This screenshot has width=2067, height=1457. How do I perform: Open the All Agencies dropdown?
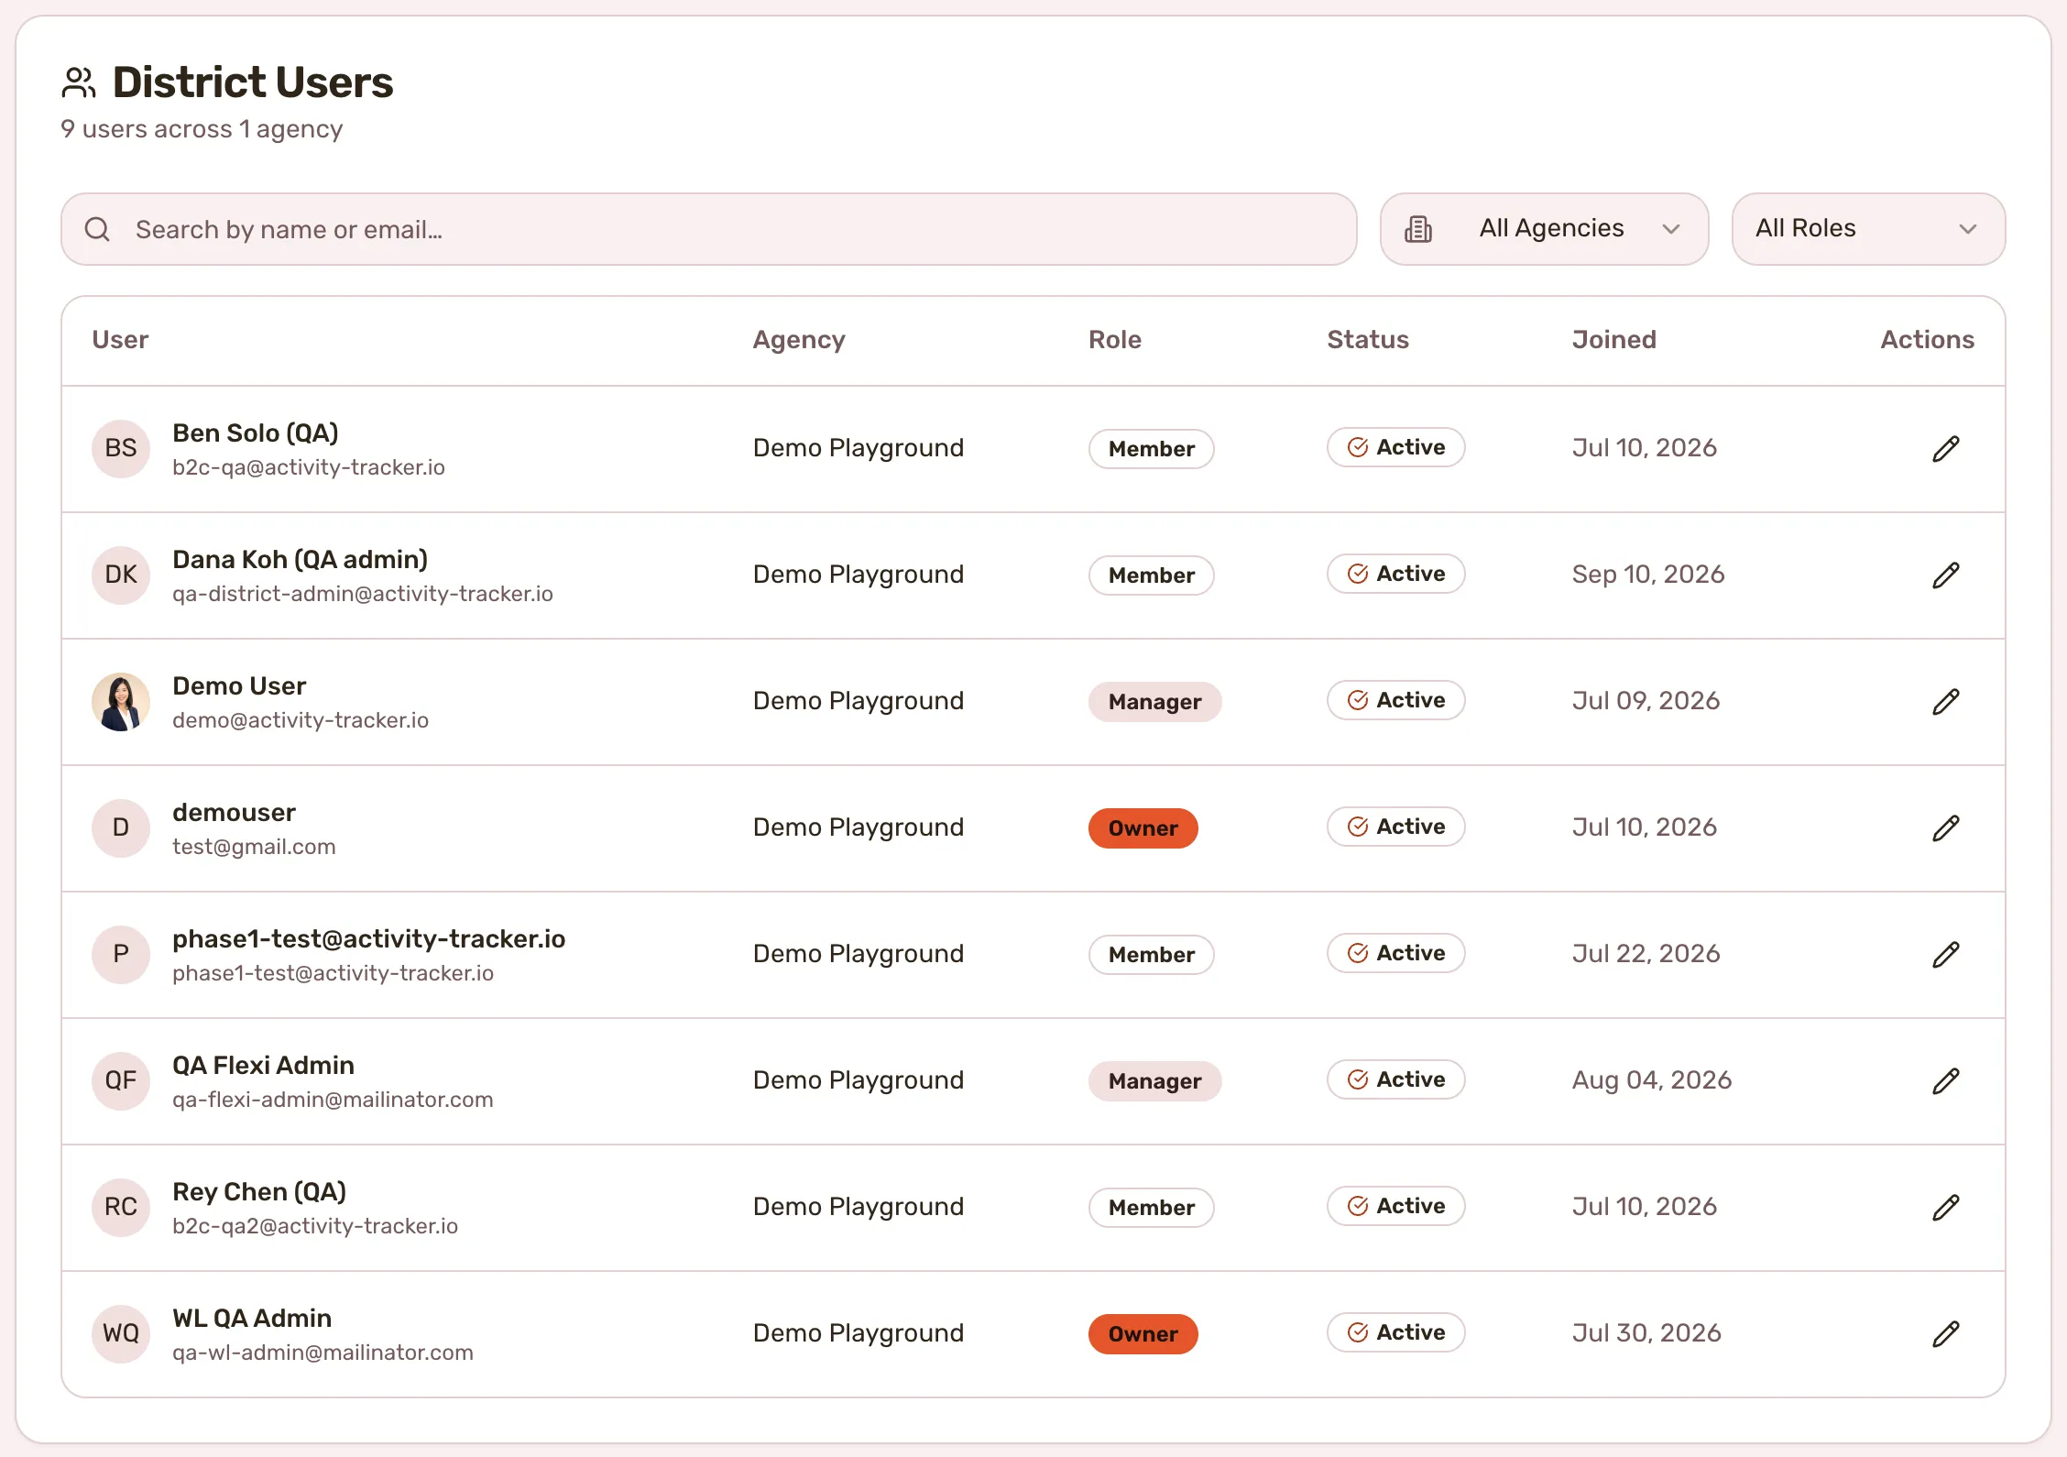[x=1544, y=229]
